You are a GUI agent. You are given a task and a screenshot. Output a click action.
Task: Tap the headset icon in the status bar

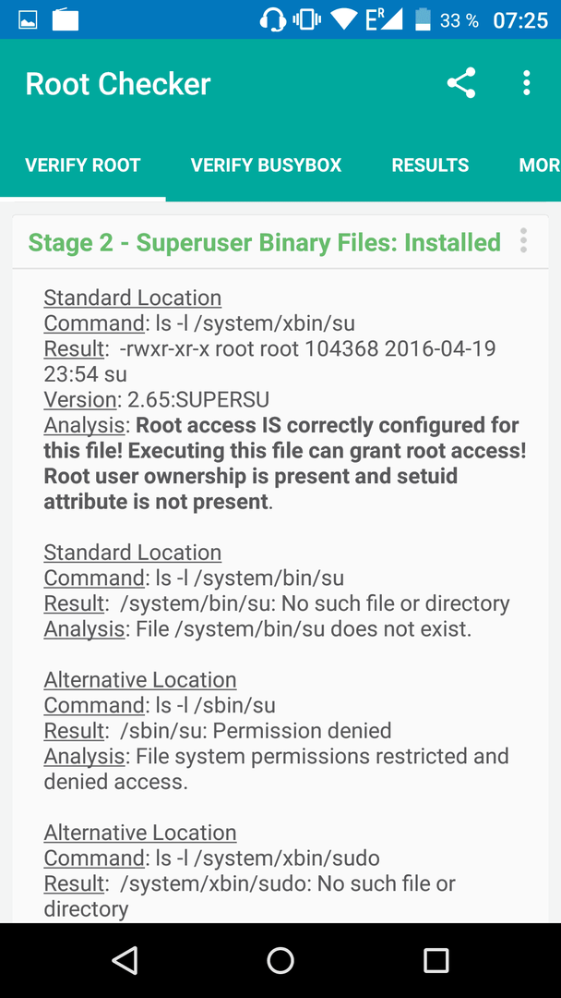point(272,19)
